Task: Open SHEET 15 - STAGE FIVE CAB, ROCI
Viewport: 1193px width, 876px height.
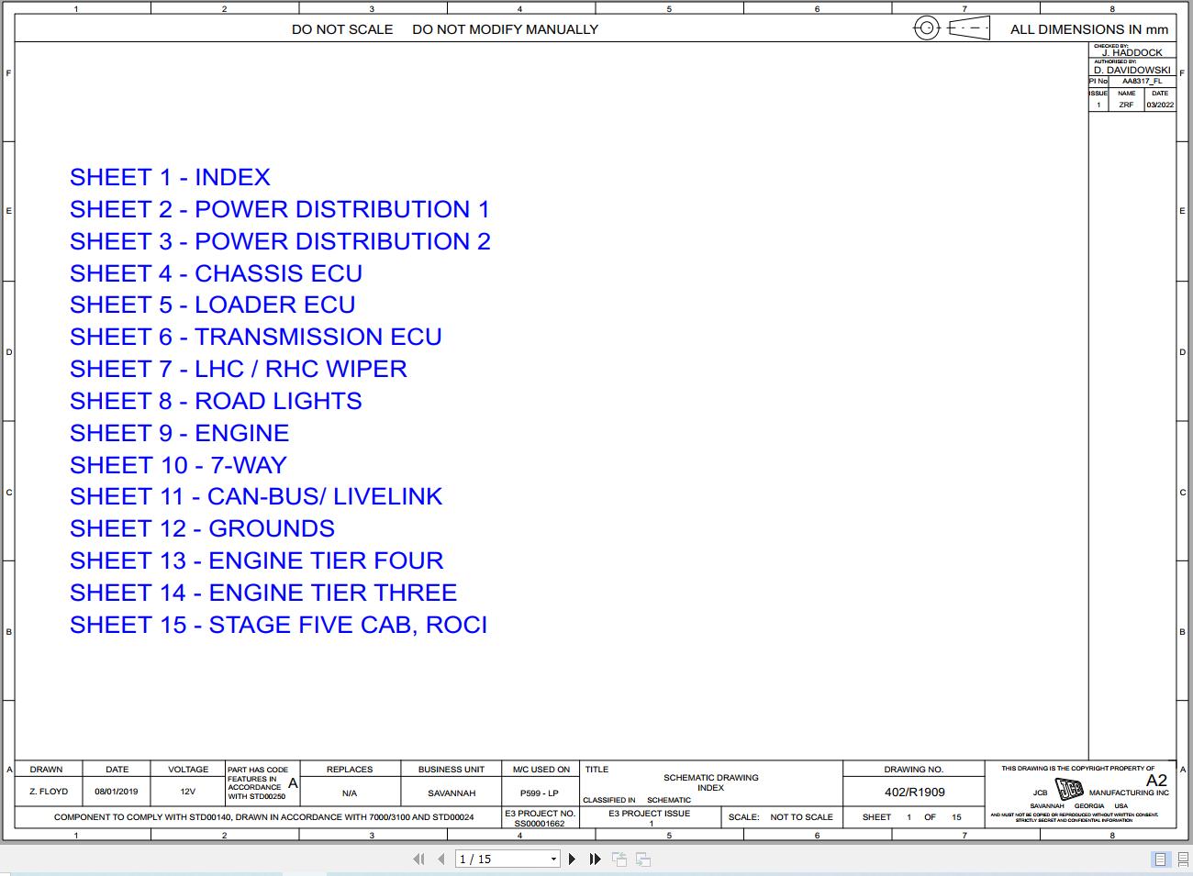Action: pyautogui.click(x=278, y=625)
